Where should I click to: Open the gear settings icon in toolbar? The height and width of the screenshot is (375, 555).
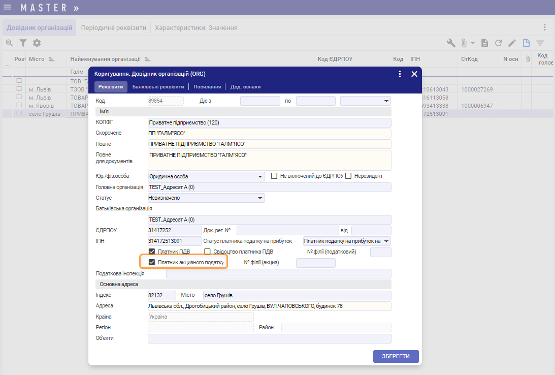37,43
